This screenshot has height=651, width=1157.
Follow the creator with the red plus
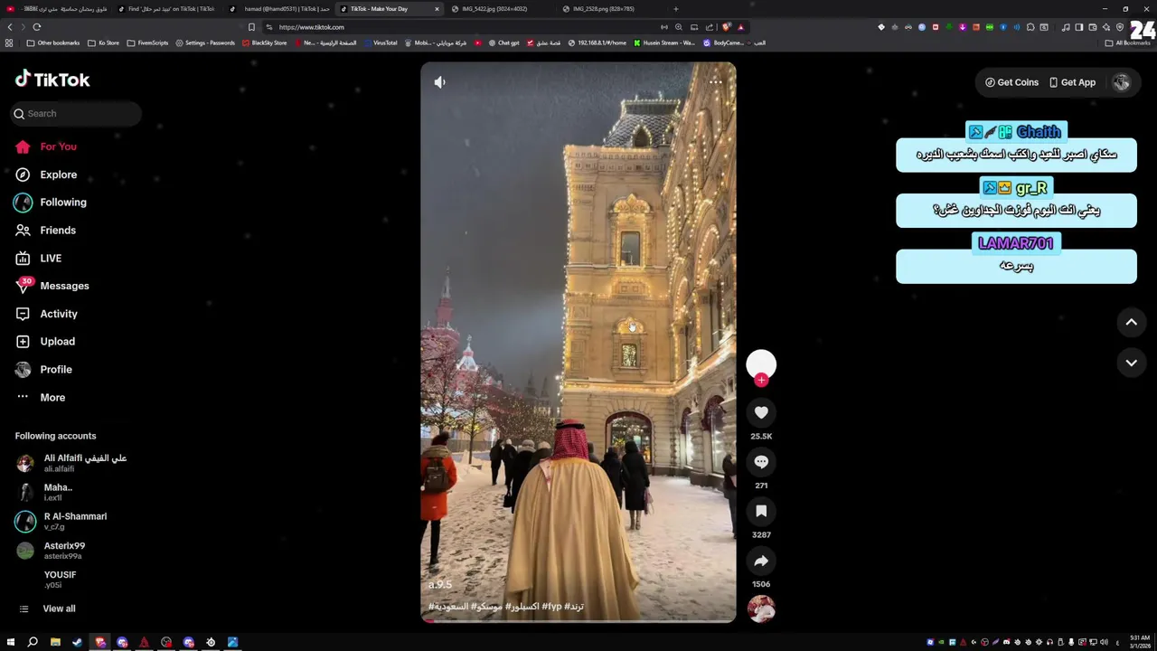coord(761,381)
